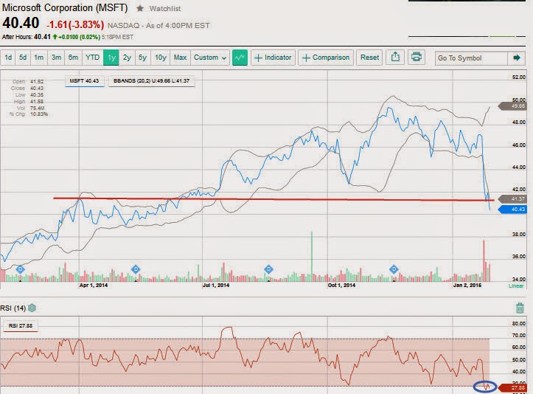Click the Apr 1, 2014 axis label
The image size is (533, 394).
pos(94,285)
